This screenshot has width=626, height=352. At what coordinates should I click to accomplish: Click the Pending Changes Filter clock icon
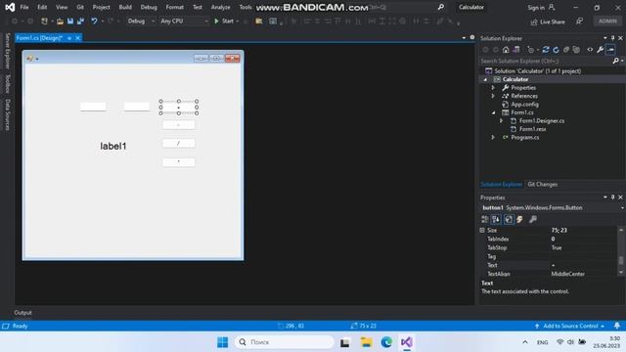[530, 50]
